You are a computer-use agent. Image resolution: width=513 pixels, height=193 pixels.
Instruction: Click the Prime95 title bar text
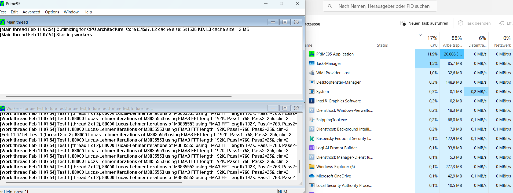tap(13, 4)
